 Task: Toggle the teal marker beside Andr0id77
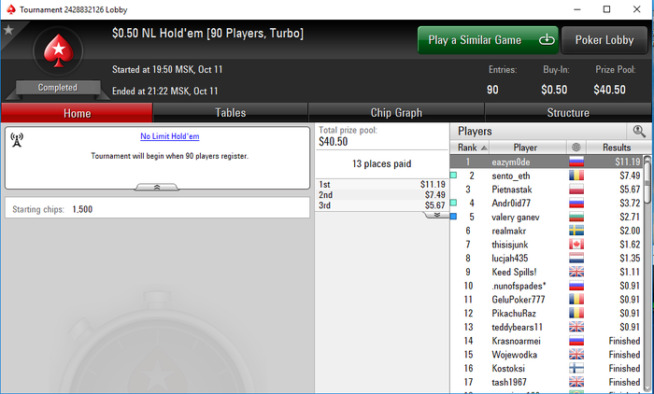pyautogui.click(x=454, y=203)
